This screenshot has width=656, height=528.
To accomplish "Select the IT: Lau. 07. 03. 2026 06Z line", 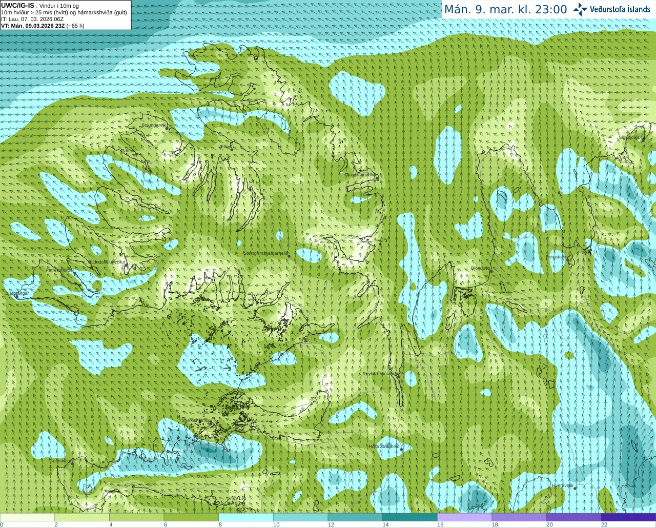I will (x=33, y=19).
